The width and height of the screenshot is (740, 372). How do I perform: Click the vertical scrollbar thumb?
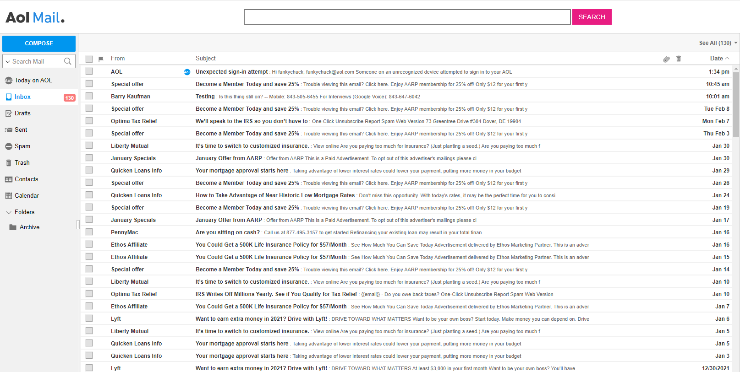[x=736, y=105]
